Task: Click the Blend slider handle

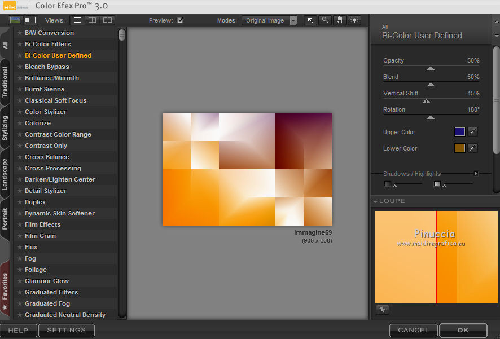Action: (x=431, y=85)
